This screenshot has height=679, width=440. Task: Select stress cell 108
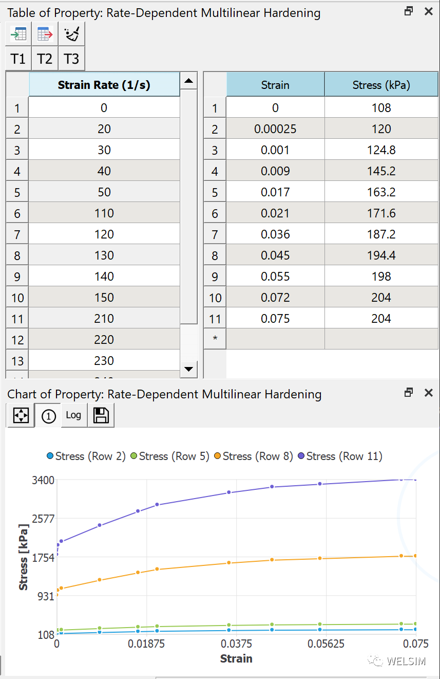coord(381,108)
